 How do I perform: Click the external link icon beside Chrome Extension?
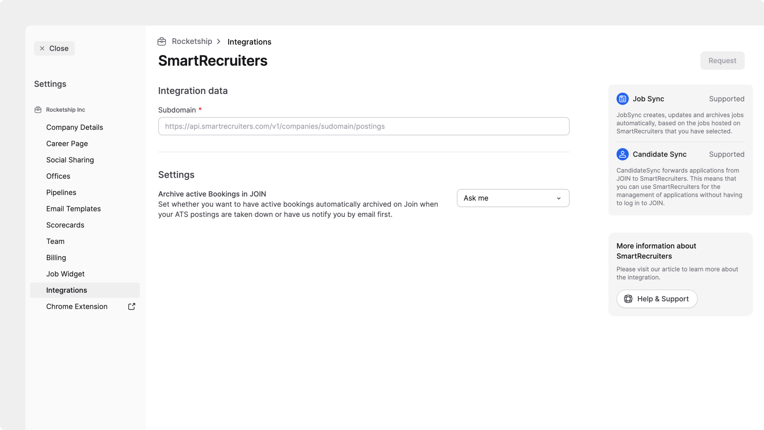coord(131,306)
